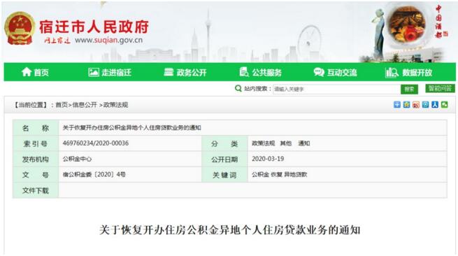Follow the 首页 breadcrumb link
458x256 pixels.
[62, 105]
